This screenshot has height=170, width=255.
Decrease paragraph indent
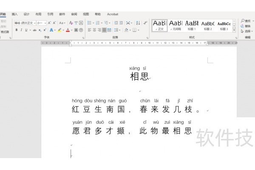pyautogui.click(x=116, y=23)
